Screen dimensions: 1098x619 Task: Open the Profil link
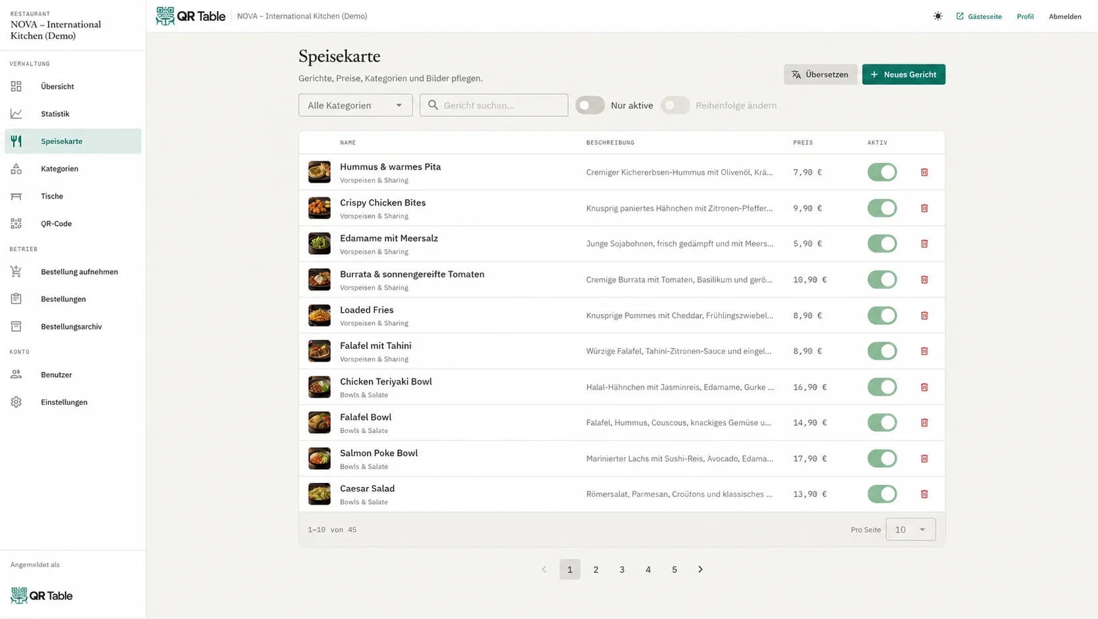pos(1025,16)
